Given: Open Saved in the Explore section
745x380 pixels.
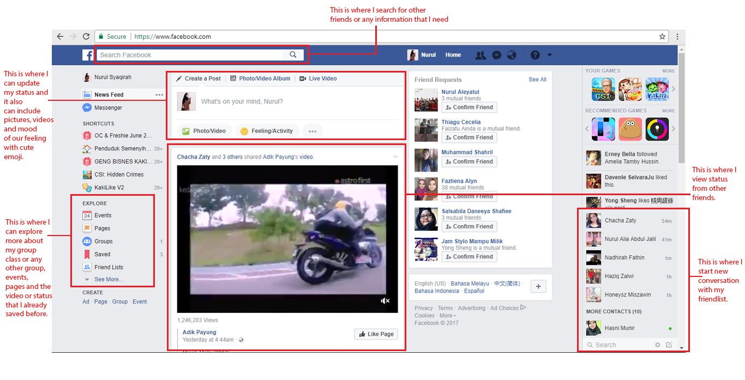Looking at the screenshot, I should point(102,254).
